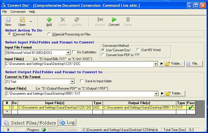Enable the Do Subfolders checkbox
This screenshot has width=208, height=133.
point(74,52)
